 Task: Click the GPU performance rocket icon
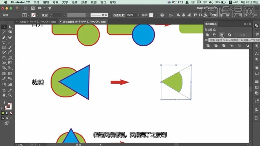coord(49,8)
